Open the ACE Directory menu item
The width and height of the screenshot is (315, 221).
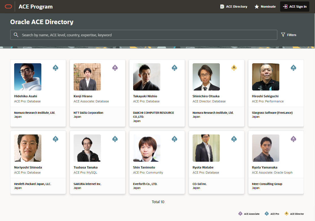point(234,7)
